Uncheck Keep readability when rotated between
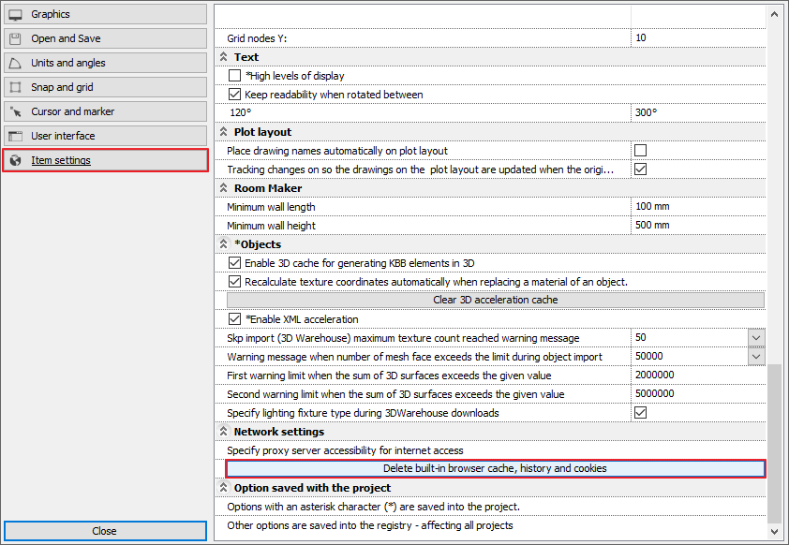The width and height of the screenshot is (789, 545). click(x=234, y=94)
